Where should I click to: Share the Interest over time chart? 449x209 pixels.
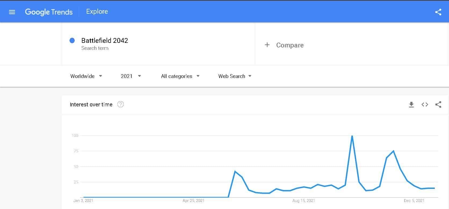[x=438, y=104]
